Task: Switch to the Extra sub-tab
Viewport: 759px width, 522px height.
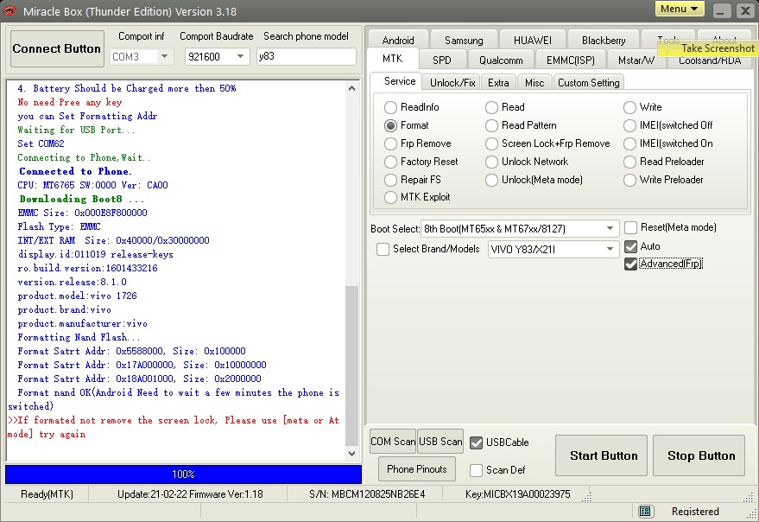Action: pos(498,83)
